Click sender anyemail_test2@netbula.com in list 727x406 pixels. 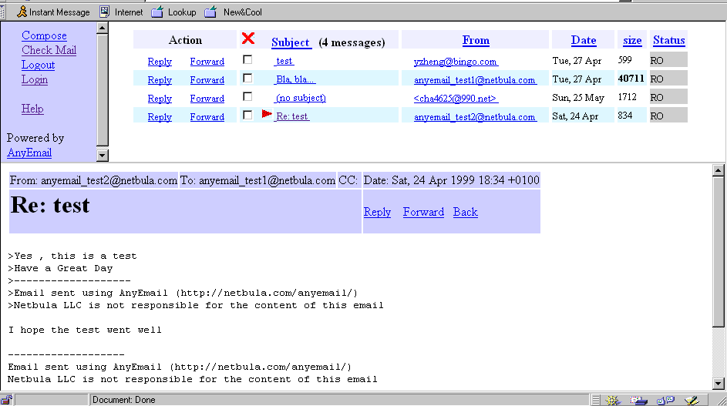pos(475,117)
